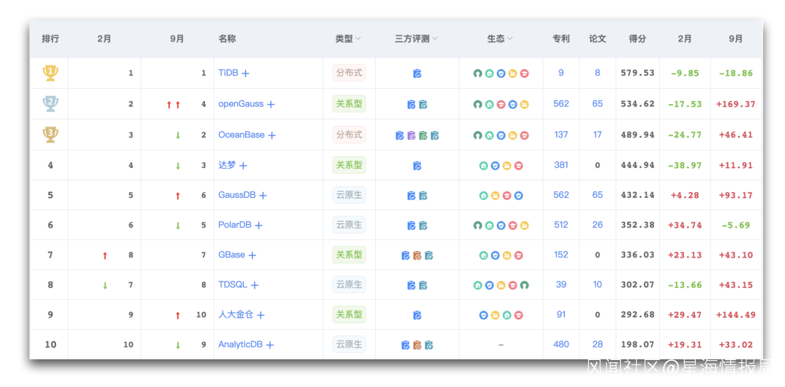Click the 专利 column header
Viewport: 785px width, 387px height.
click(560, 39)
